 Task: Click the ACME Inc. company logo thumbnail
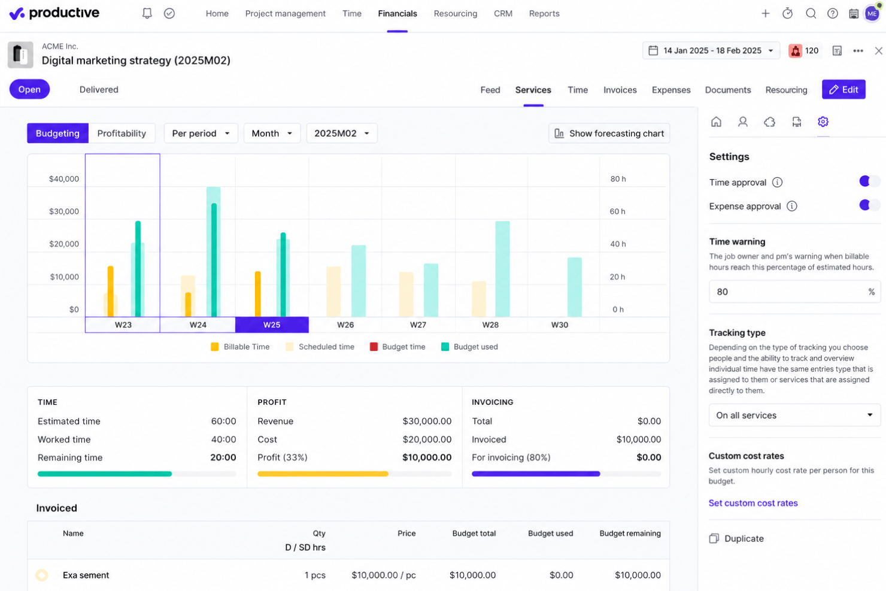coord(20,54)
